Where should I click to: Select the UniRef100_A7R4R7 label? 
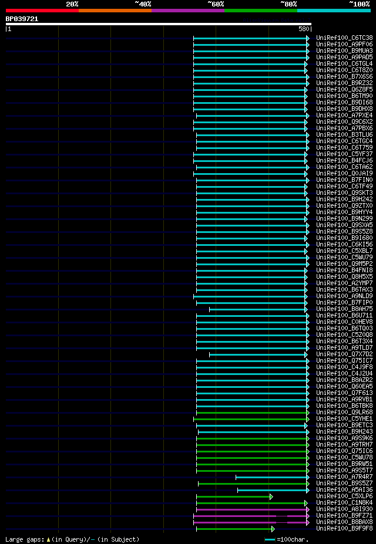pos(344,477)
